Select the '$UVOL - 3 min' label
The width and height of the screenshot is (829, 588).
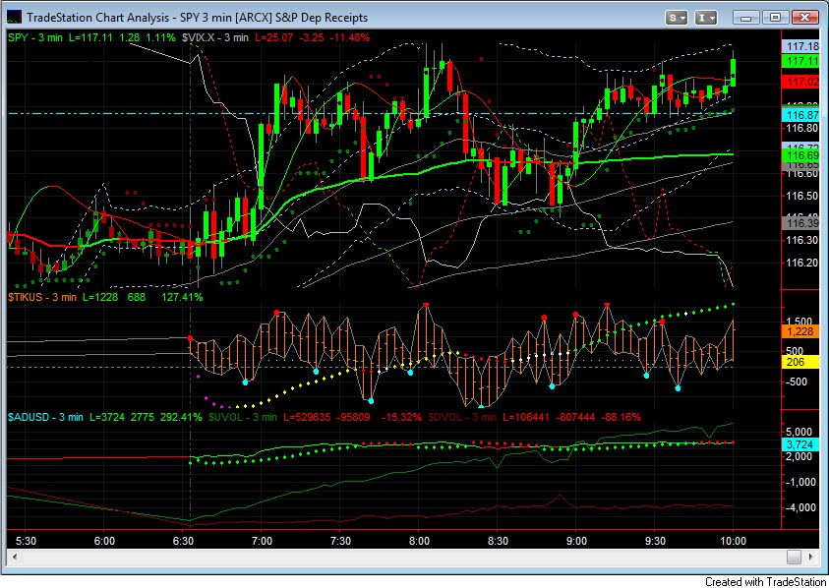tap(243, 417)
